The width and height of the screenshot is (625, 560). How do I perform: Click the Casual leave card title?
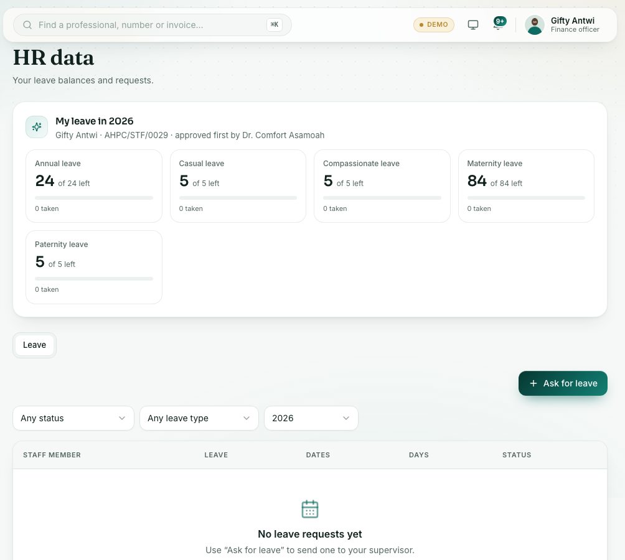(202, 164)
